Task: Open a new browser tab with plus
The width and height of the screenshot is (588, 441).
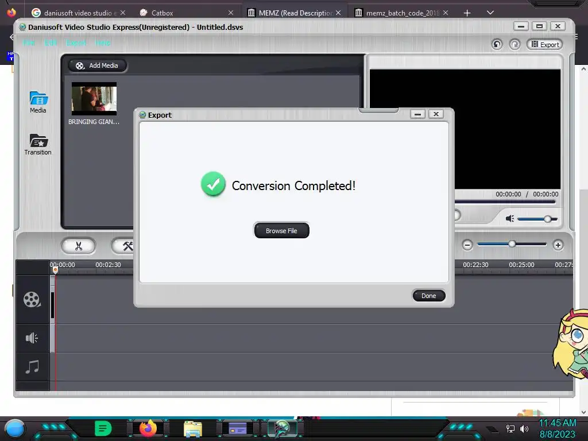Action: (467, 13)
